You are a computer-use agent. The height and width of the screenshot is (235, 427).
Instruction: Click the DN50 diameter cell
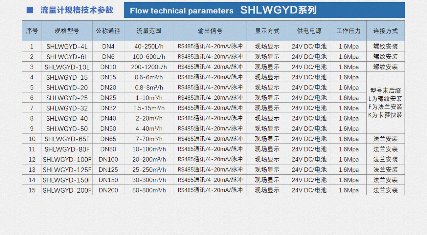108,128
